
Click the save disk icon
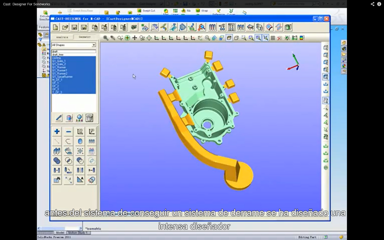(x=74, y=27)
